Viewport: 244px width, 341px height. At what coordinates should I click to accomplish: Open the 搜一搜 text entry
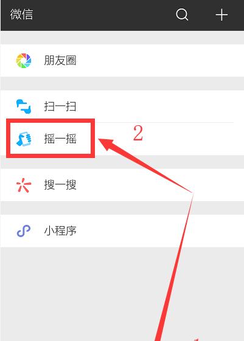pyautogui.click(x=60, y=185)
